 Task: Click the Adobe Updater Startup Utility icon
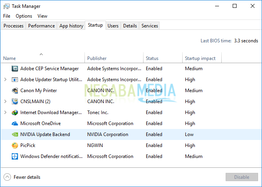(x=15, y=80)
